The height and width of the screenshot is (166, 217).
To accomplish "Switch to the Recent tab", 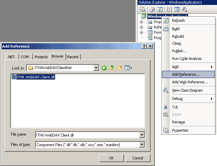I will [x=73, y=57].
